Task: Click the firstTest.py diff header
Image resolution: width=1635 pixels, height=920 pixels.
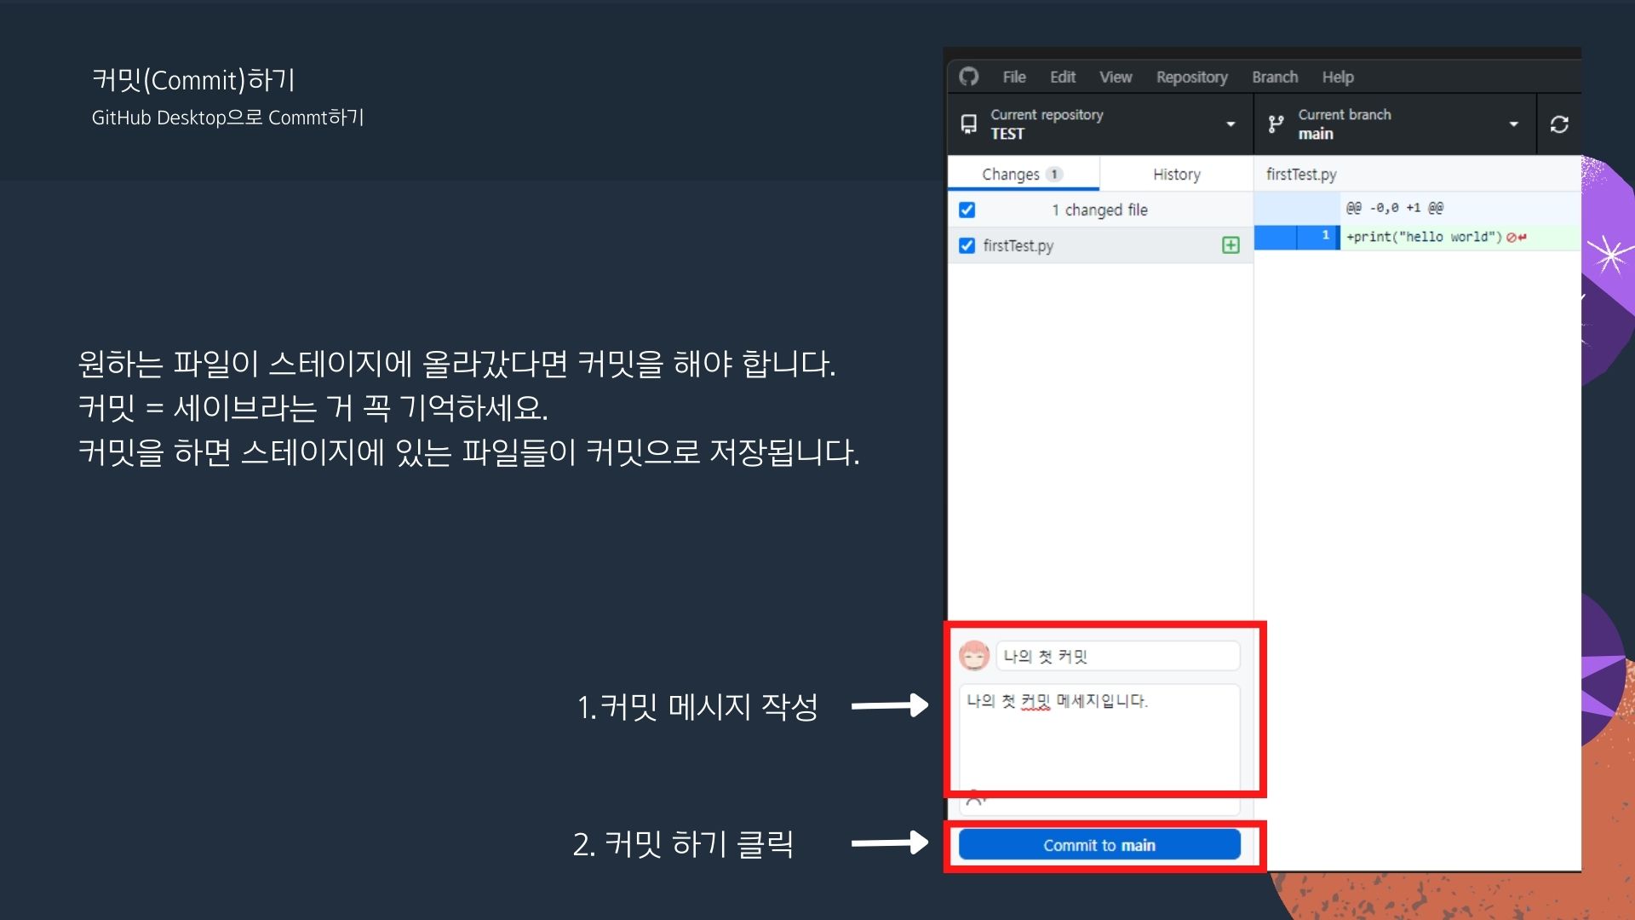Action: [1300, 174]
